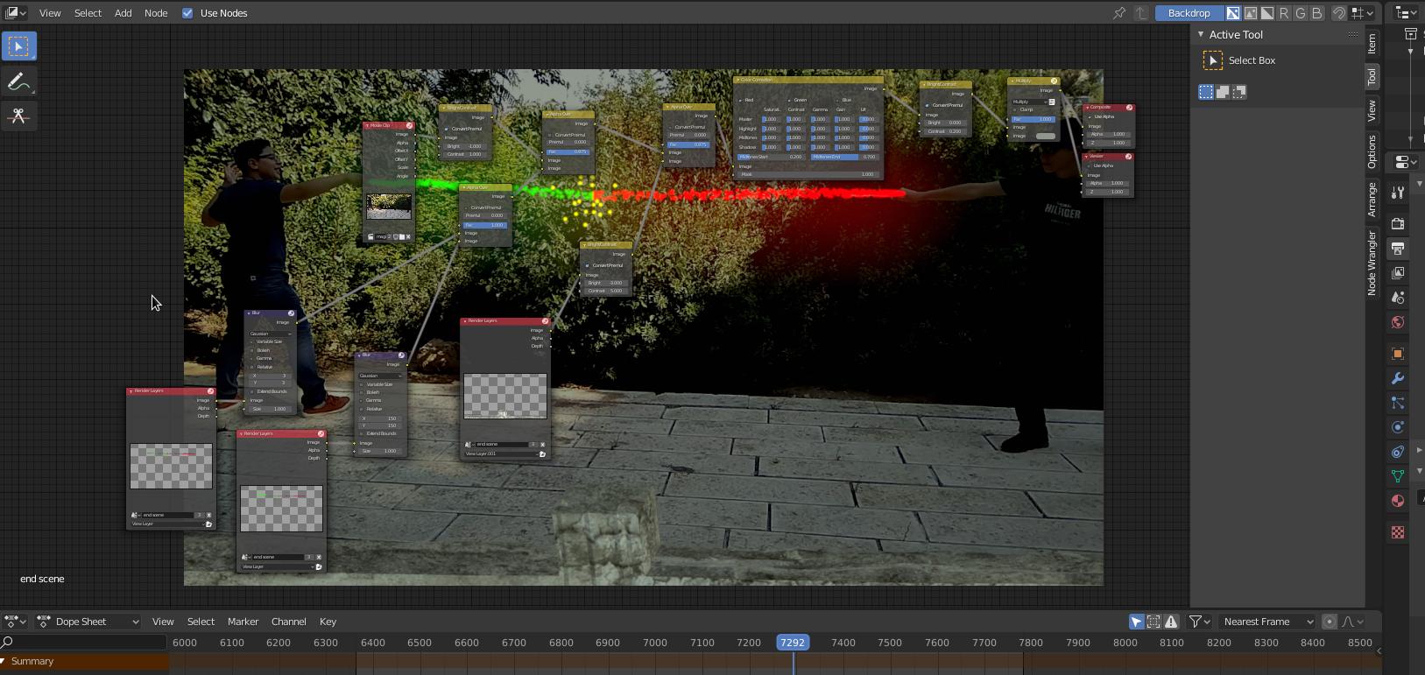Screen dimensions: 1425x675
Task: Open Dope Sheet Channel menu
Action: [x=288, y=622]
